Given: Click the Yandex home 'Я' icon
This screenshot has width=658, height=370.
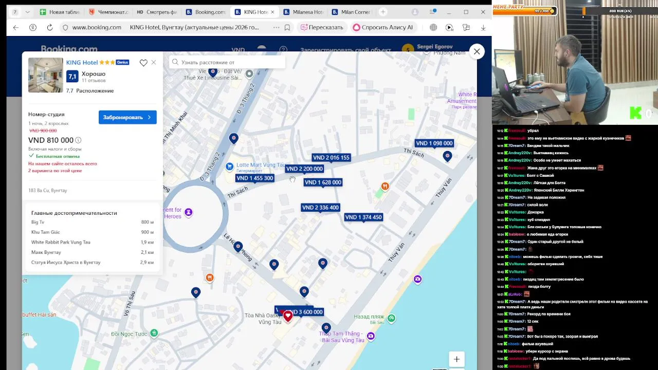Looking at the screenshot, I should [x=33, y=27].
